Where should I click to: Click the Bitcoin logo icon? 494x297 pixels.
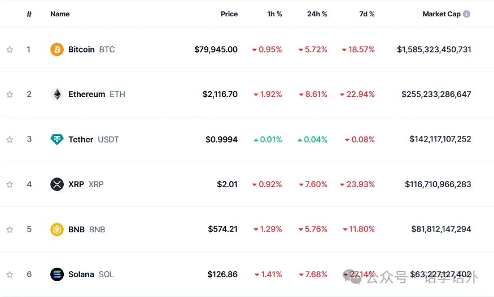[57, 50]
